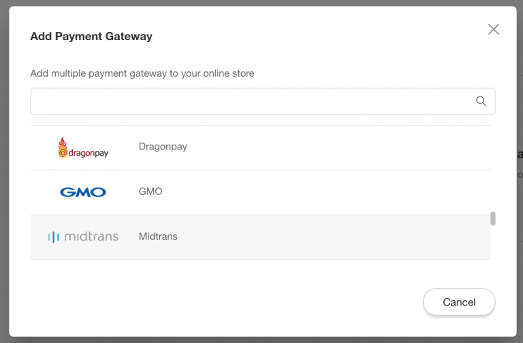Screen dimensions: 523x343
Task: Click the '@' symbol in Dragonpay logo
Action: click(63, 153)
